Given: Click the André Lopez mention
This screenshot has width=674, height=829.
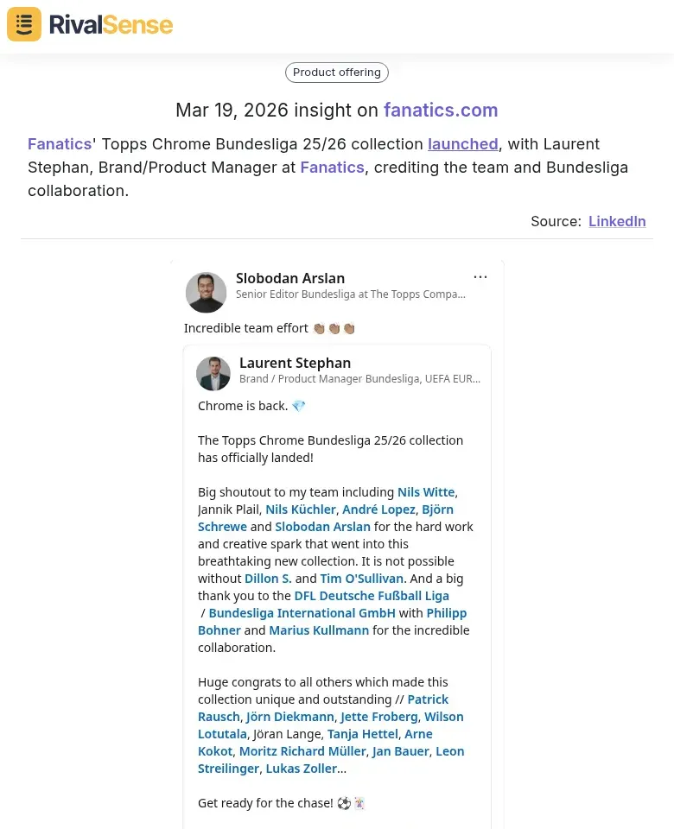Looking at the screenshot, I should click(378, 509).
